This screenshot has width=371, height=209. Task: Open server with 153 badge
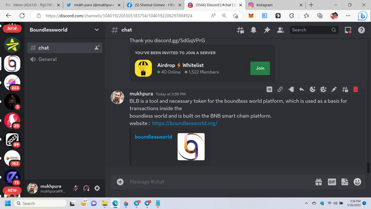tap(12, 158)
